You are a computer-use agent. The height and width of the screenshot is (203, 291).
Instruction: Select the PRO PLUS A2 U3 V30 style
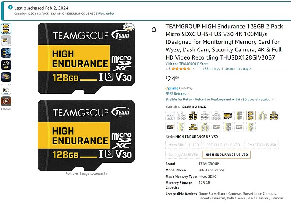pyautogui.click(x=223, y=145)
